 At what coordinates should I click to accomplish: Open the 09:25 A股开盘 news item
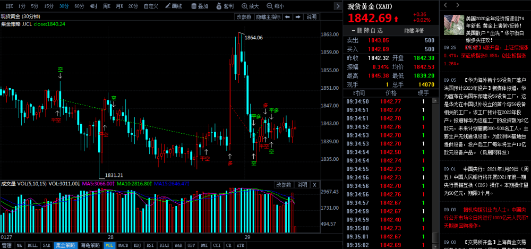(x=485, y=55)
